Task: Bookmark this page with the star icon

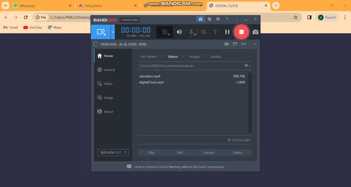Action: [x=295, y=17]
